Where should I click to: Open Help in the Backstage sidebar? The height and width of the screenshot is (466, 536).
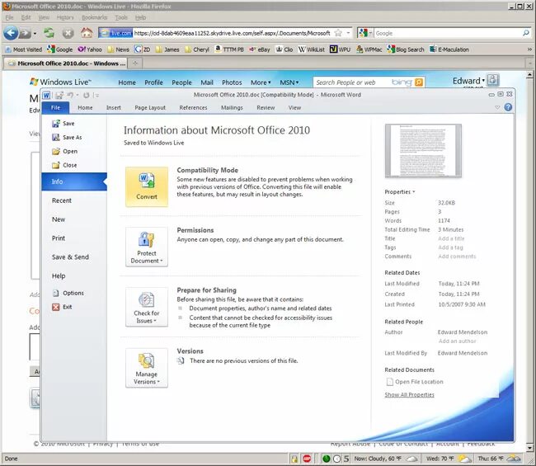(59, 276)
